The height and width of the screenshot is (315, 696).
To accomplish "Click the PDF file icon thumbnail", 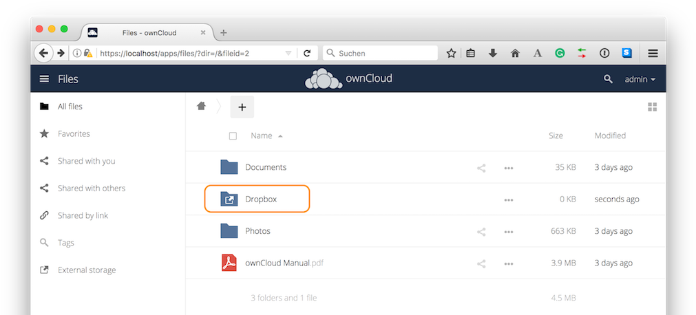I will tap(229, 263).
